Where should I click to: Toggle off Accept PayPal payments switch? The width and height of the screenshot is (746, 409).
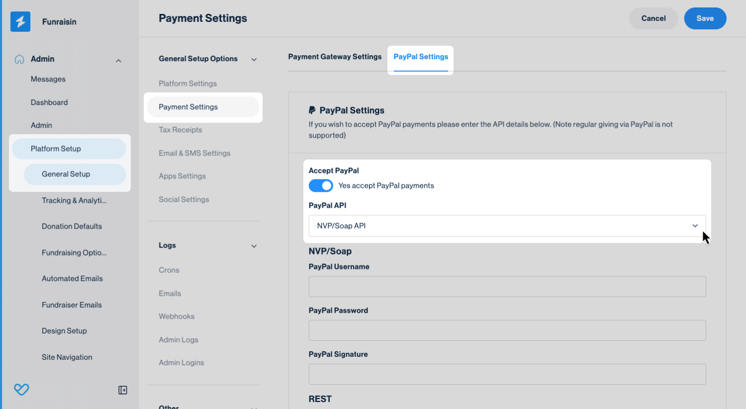321,186
